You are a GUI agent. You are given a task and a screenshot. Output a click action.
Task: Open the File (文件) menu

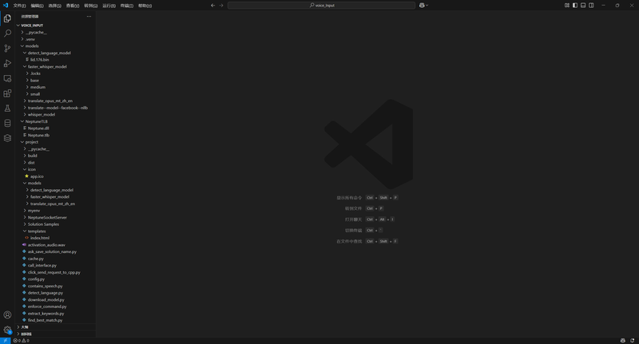click(x=19, y=6)
